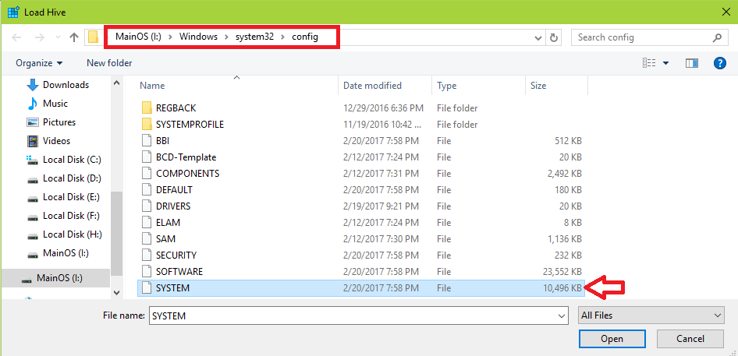The image size is (738, 356).
Task: Click the Downloads arrow icon in sidebar
Action: click(x=33, y=85)
